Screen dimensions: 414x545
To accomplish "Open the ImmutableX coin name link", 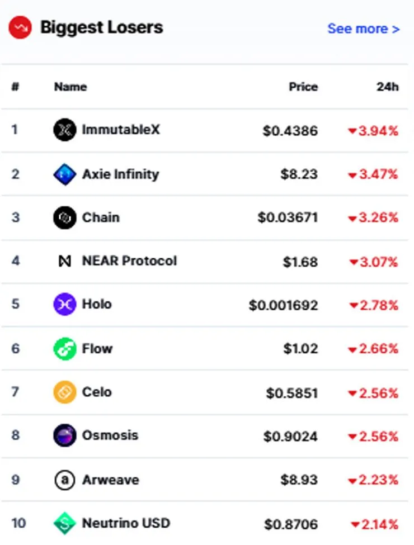I will click(121, 130).
